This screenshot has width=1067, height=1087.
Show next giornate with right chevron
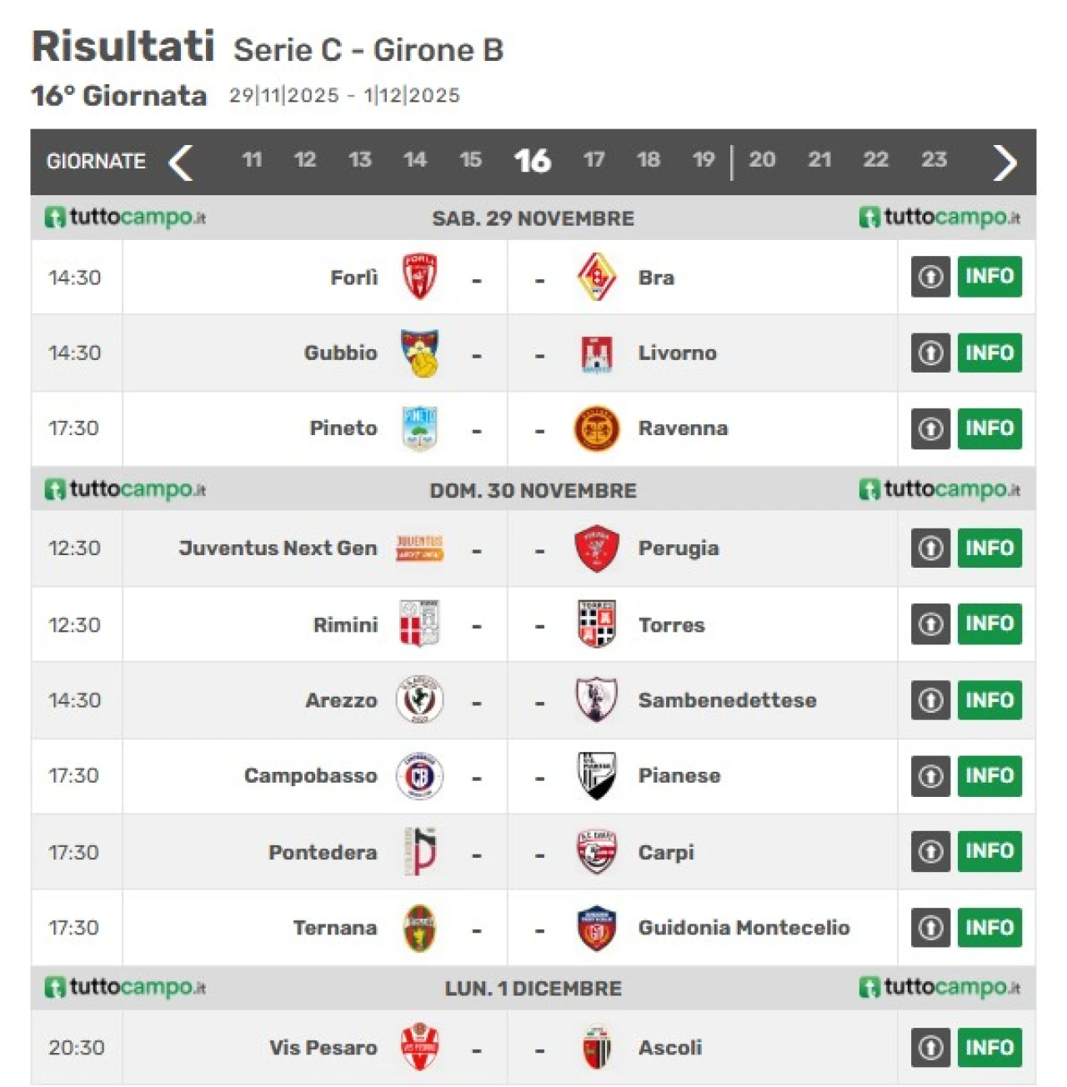click(x=1004, y=162)
